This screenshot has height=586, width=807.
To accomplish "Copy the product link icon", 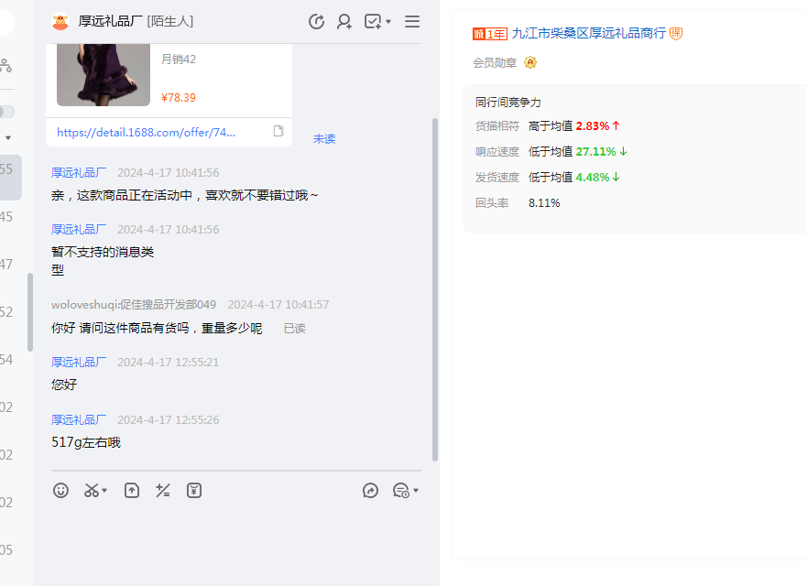I will coord(278,131).
